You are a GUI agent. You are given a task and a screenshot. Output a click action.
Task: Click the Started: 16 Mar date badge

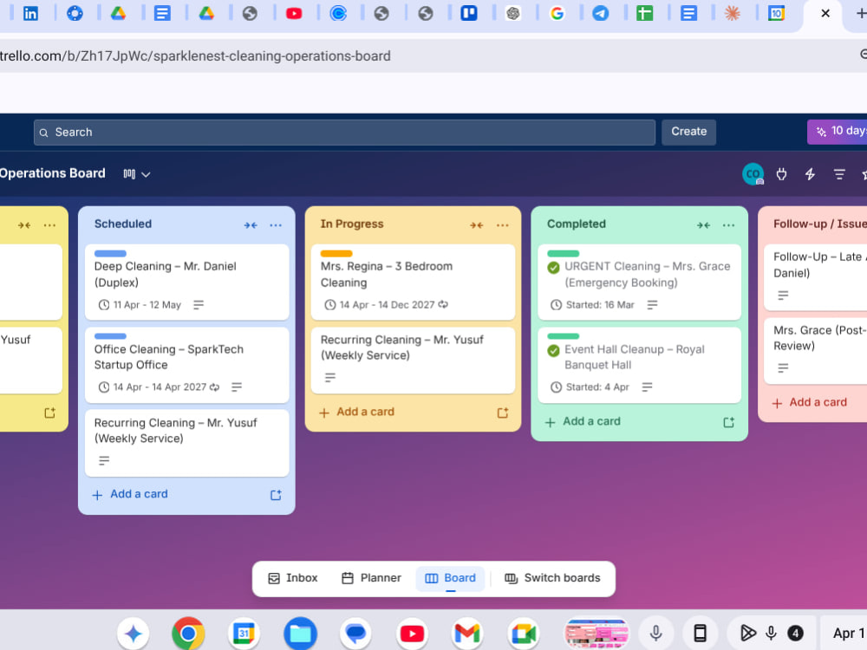592,304
